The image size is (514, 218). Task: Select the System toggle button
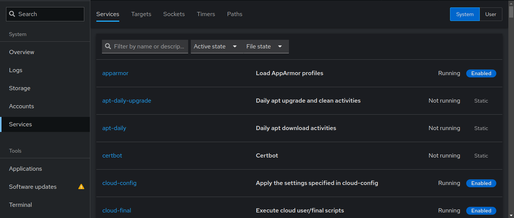tap(465, 14)
